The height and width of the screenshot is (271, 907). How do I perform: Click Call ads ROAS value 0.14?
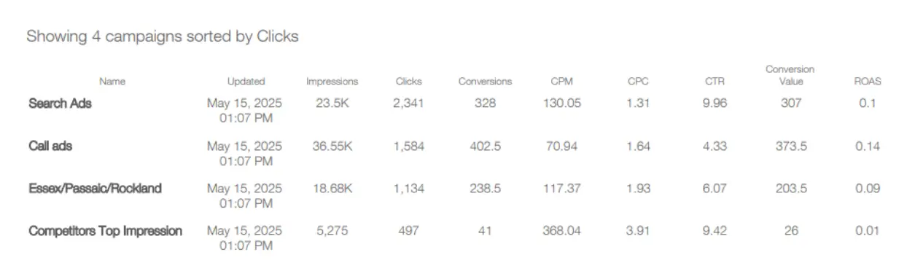point(868,146)
